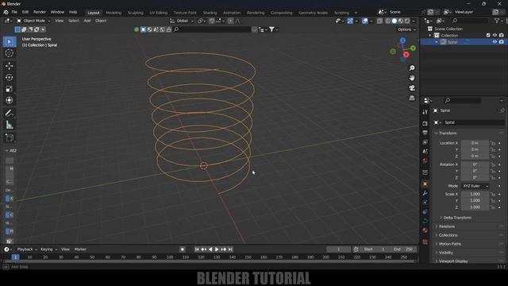Screen dimensions: 508x286
Task: Select the Select Box tool
Action: pos(9,42)
